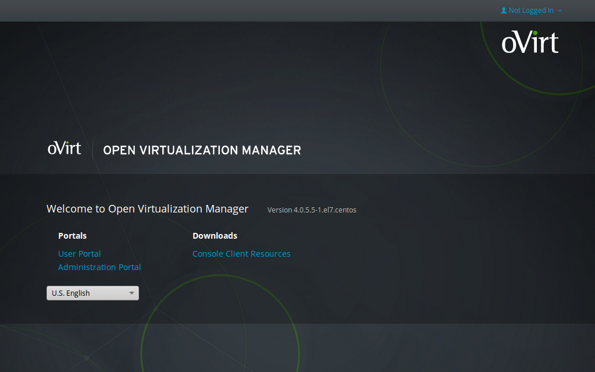595x372 pixels.
Task: Open the User Portal link
Action: point(79,253)
